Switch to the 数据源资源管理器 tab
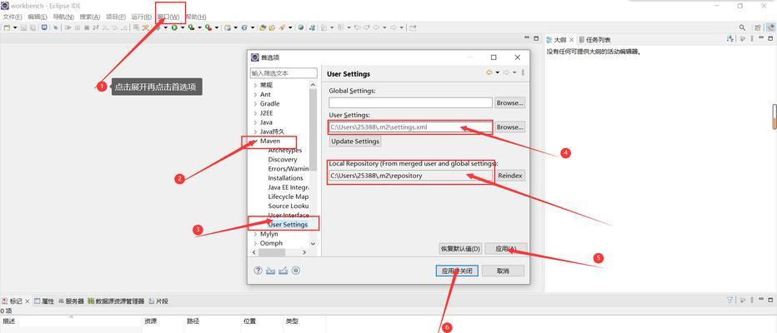This screenshot has width=777, height=333. point(117,301)
